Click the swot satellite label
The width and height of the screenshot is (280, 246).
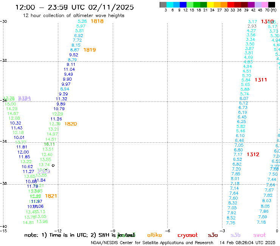click(x=260, y=235)
